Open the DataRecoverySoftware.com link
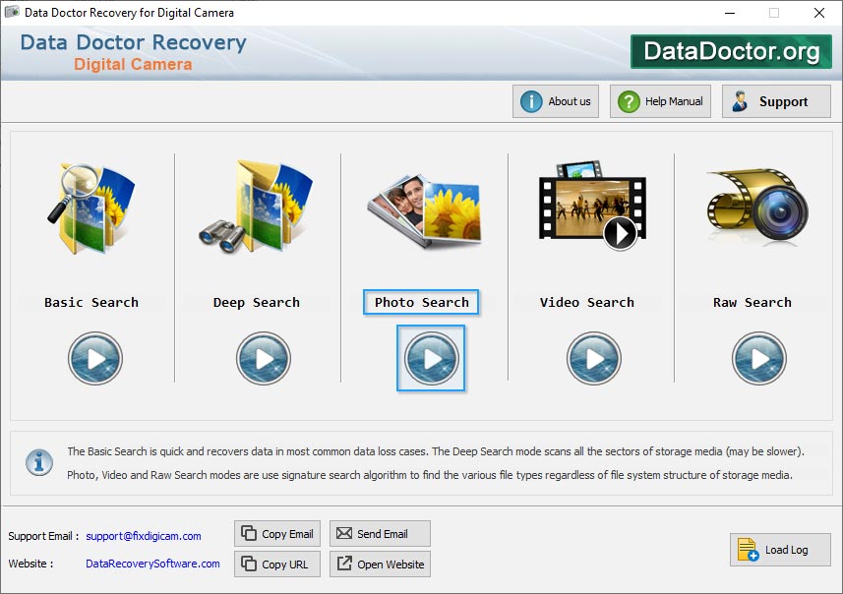The image size is (843, 594). [x=152, y=564]
